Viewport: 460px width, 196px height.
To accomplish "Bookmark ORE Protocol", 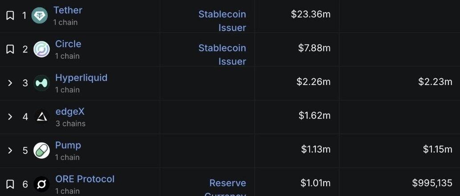I will (x=10, y=184).
